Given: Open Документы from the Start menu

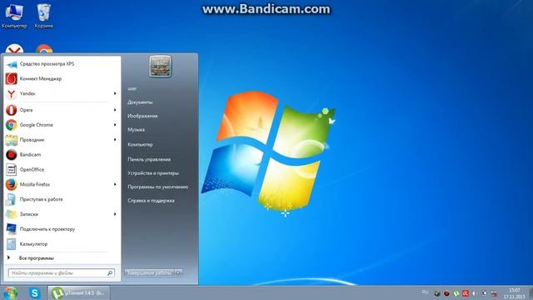Looking at the screenshot, I should (x=140, y=102).
